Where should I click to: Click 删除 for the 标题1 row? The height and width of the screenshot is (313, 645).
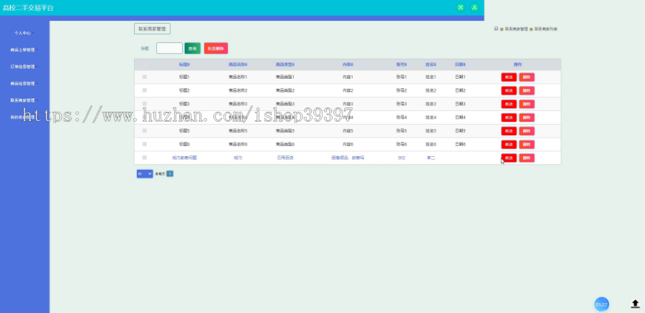[x=527, y=77]
